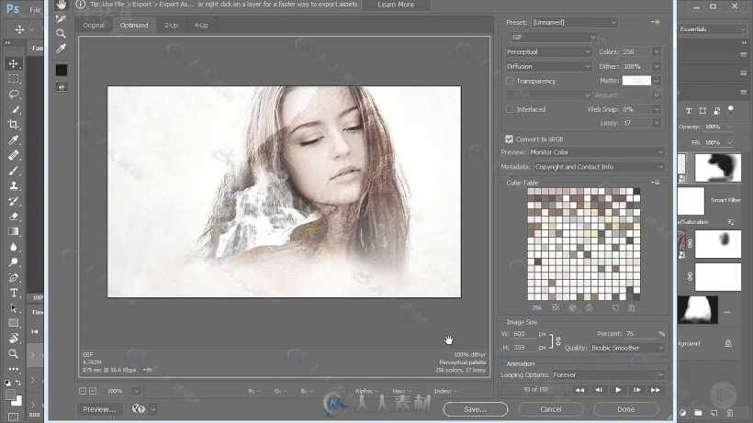
Task: Select the Rectangle shape tool
Action: [14, 323]
